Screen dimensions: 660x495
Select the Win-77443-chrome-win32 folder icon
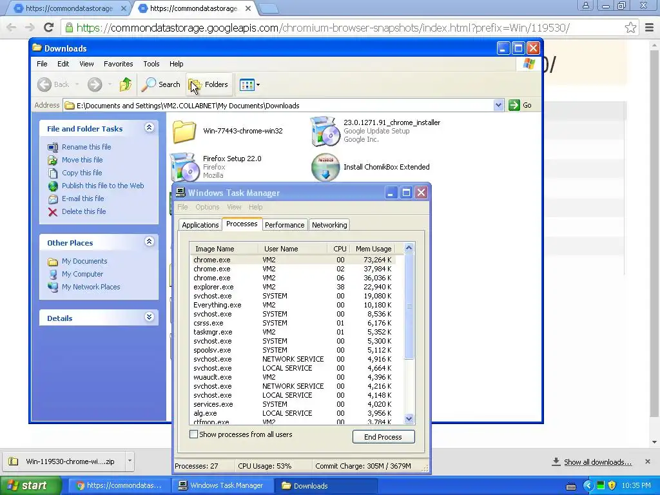[184, 131]
